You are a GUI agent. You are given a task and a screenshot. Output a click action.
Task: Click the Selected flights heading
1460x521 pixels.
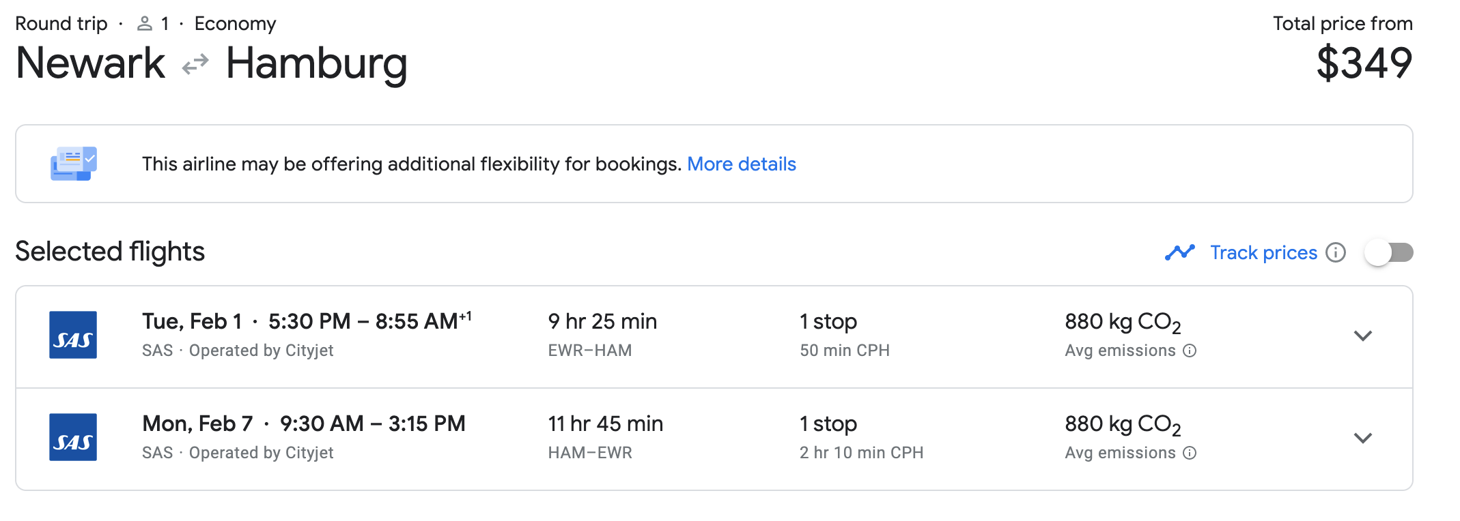coord(110,252)
